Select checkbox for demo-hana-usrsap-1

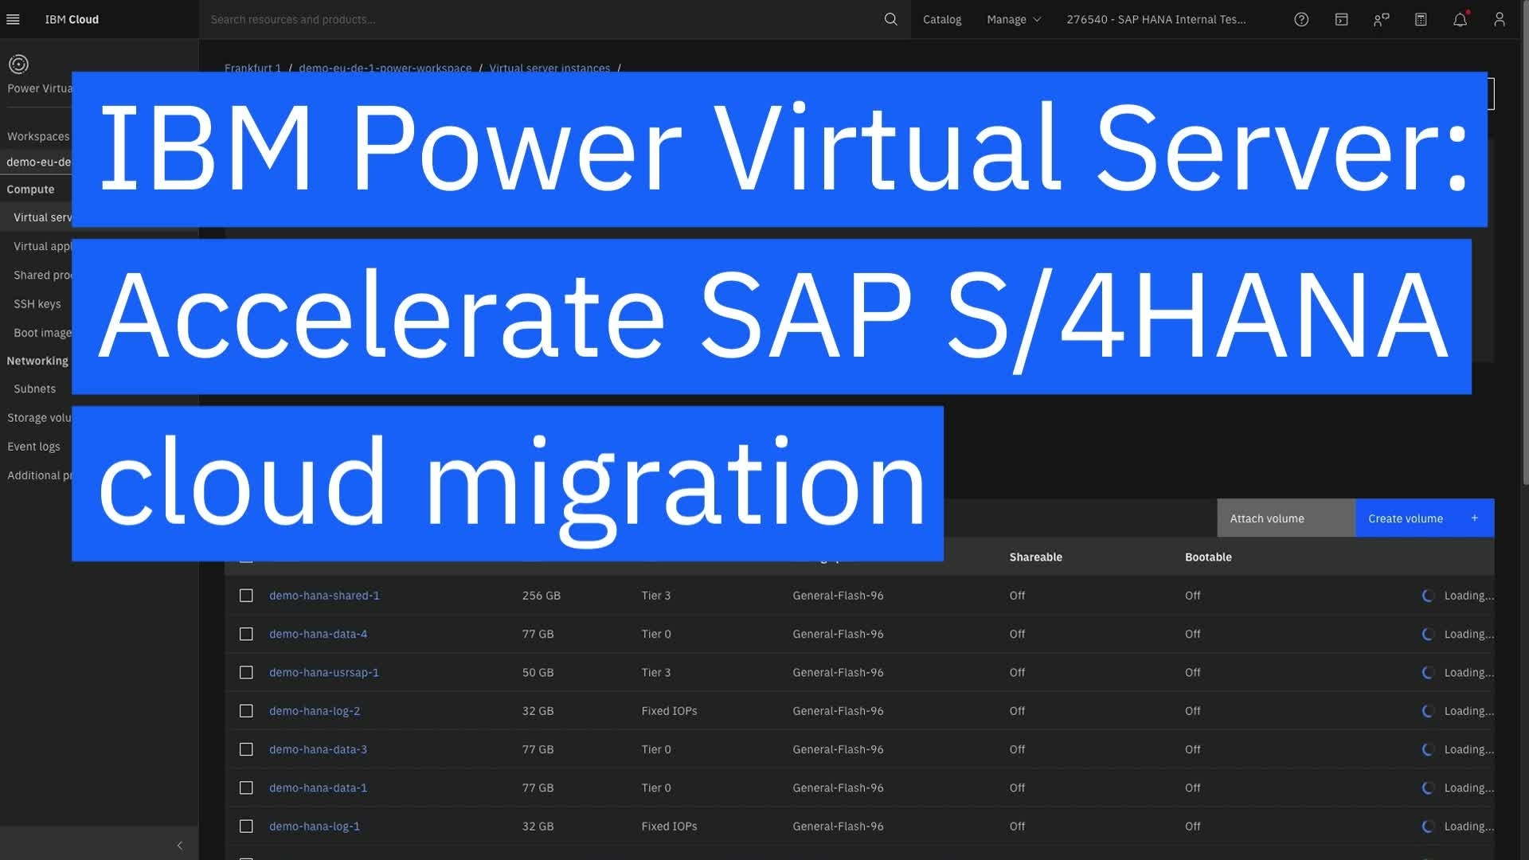tap(246, 672)
